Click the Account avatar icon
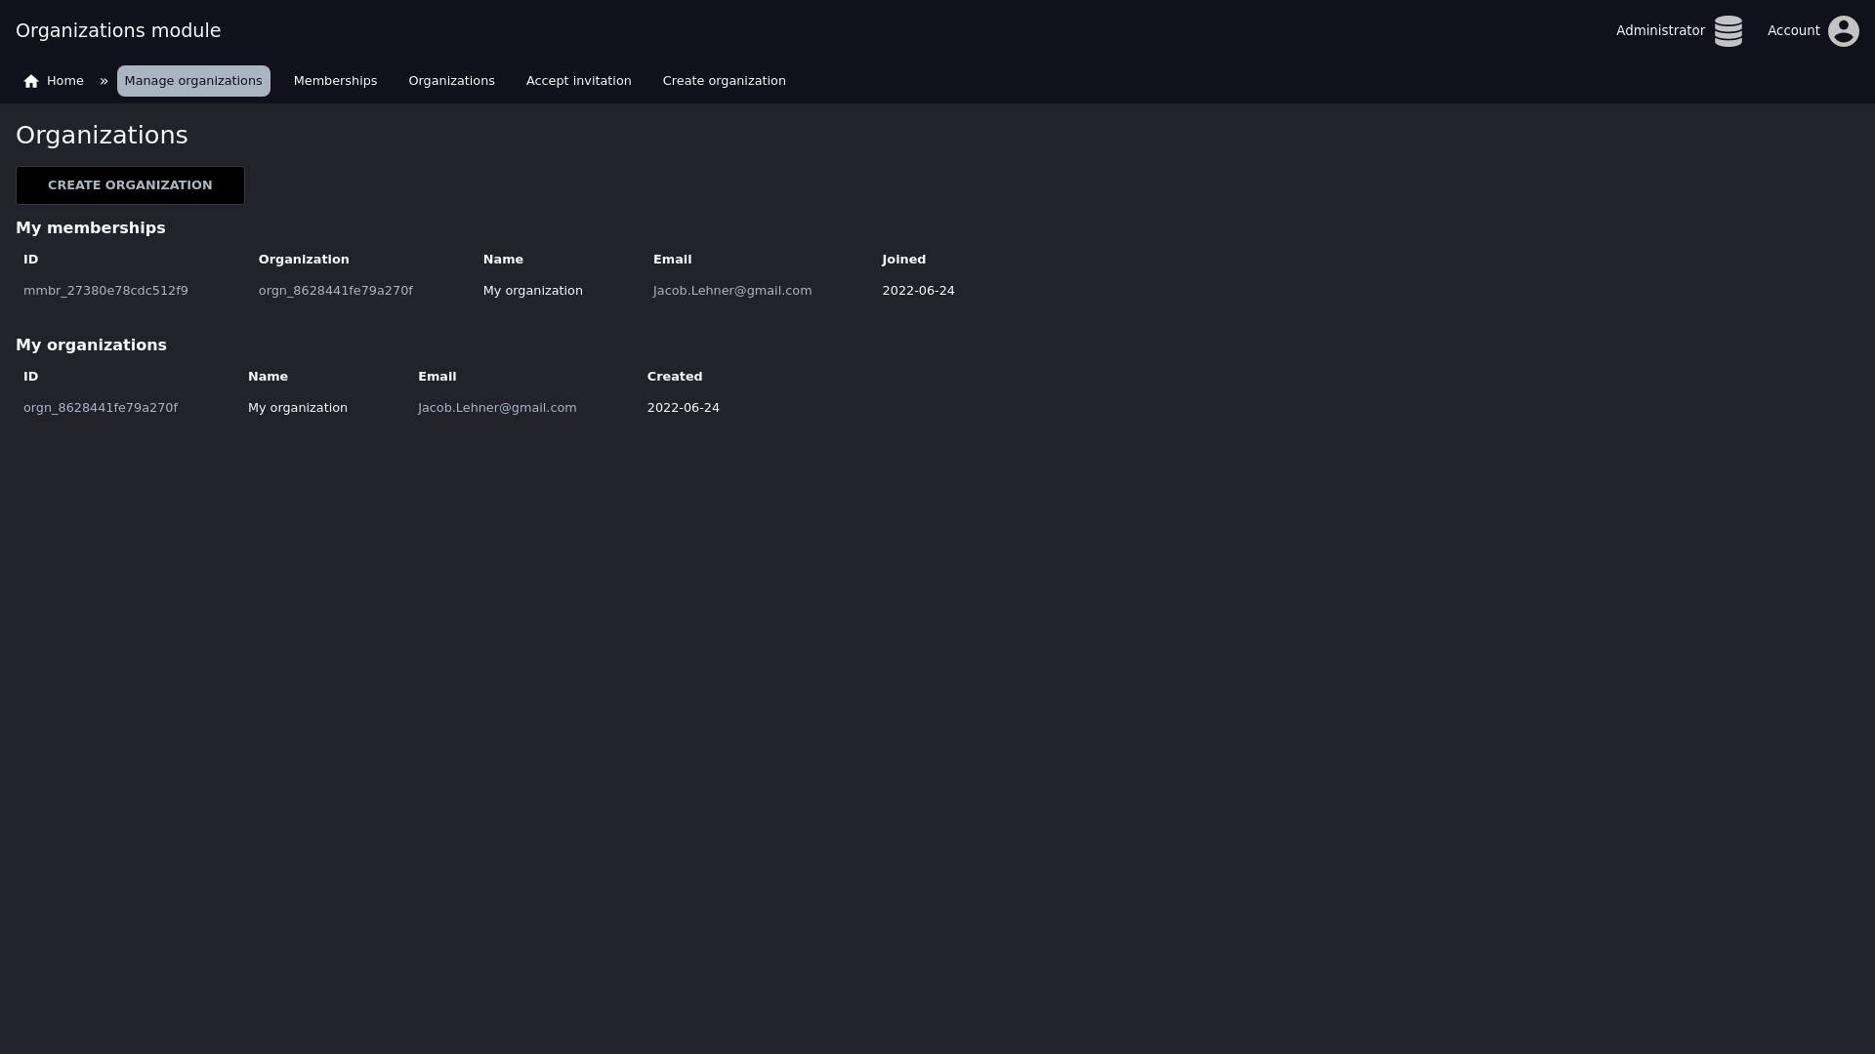 [x=1843, y=31]
